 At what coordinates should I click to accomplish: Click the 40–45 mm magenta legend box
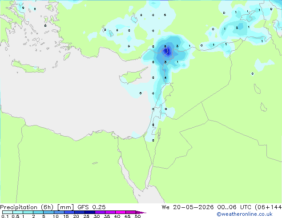pyautogui.click(x=121, y=212)
